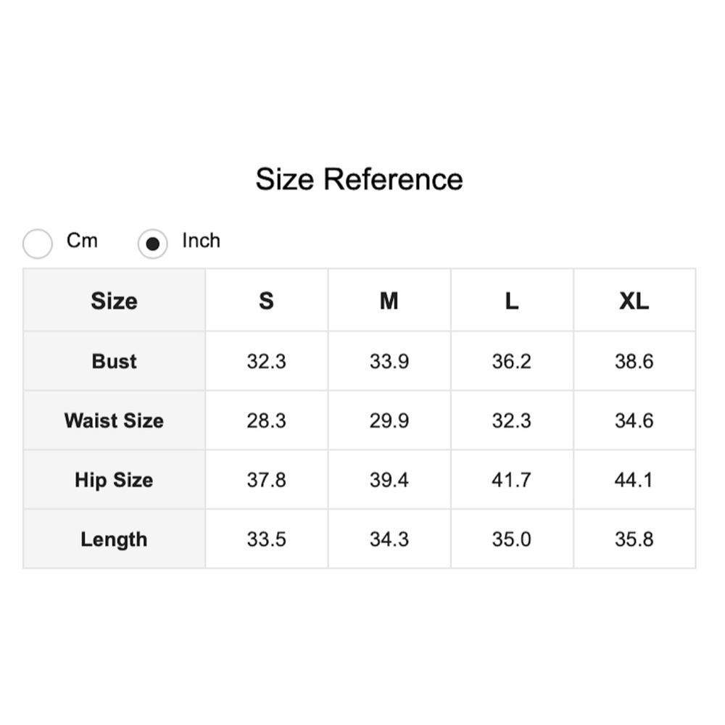Click the Inch unit label
Screen dimensions: 725x725
(201, 241)
